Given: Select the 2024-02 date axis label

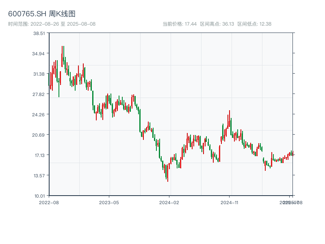Looking at the screenshot, I should [x=169, y=202].
